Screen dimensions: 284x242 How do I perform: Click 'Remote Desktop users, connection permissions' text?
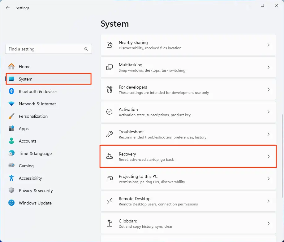158,204
